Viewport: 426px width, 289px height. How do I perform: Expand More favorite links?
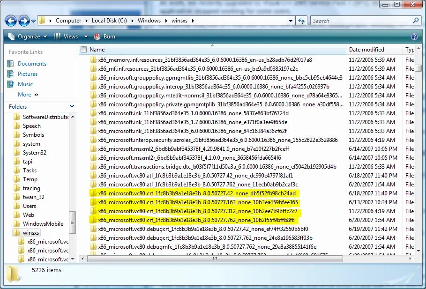(x=28, y=95)
